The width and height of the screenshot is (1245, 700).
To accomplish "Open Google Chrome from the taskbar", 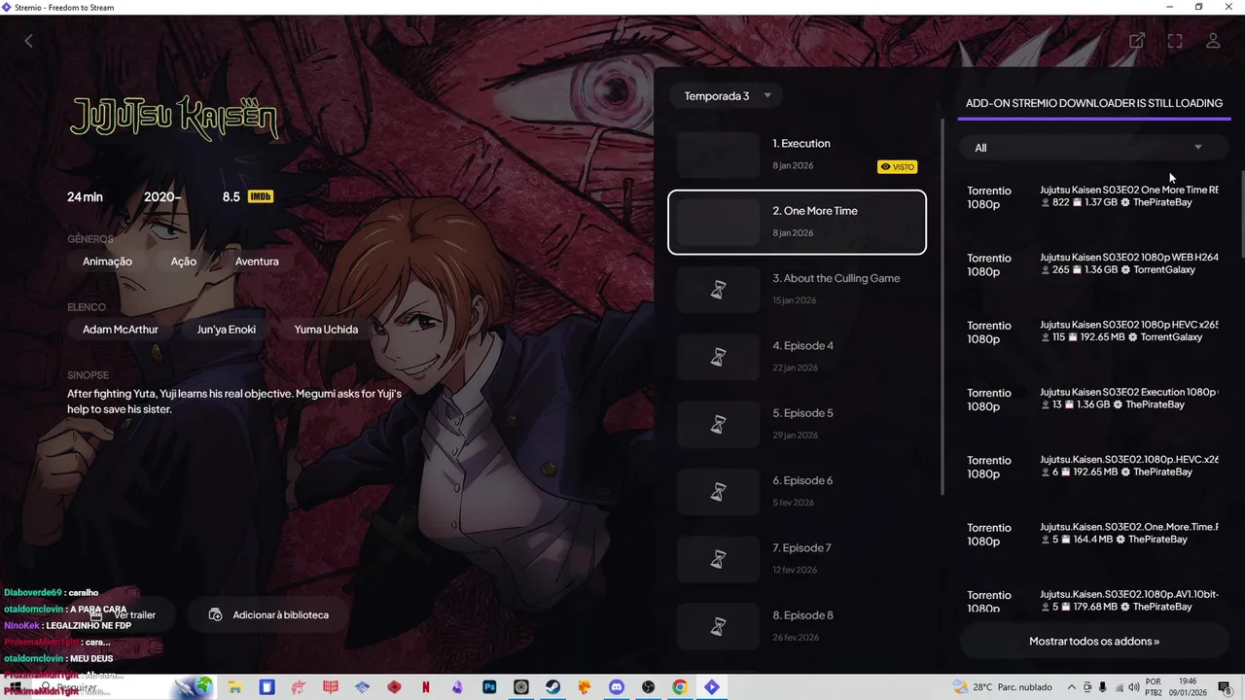I will tap(680, 687).
